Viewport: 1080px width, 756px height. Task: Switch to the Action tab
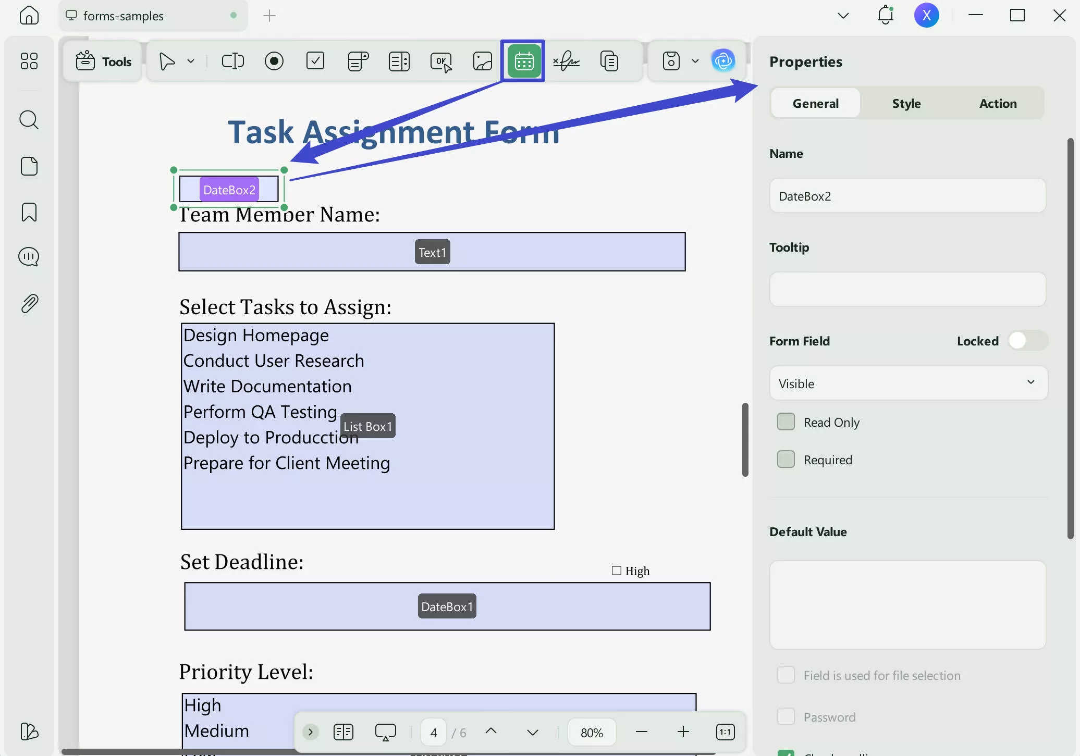click(x=998, y=103)
